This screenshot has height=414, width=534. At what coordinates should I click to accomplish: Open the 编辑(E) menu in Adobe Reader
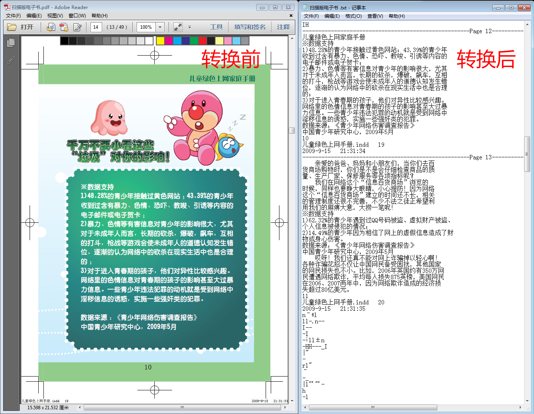click(34, 16)
